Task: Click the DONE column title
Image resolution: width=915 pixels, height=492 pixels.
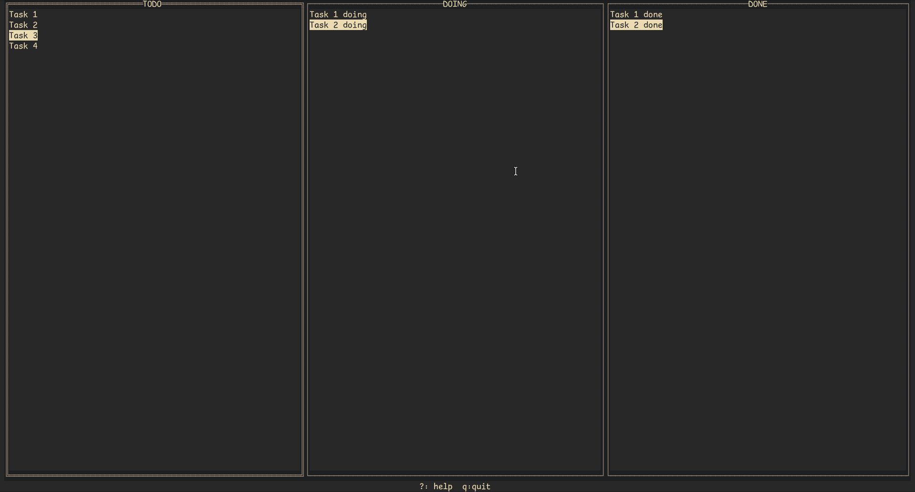Action: coord(758,4)
